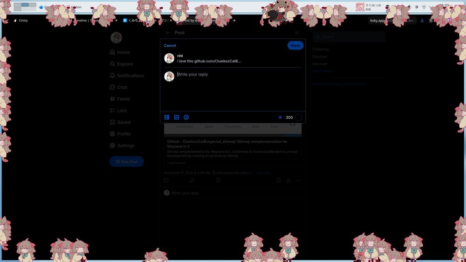The height and width of the screenshot is (262, 466).
Task: Expand the tab list chevron at left of tabs
Action: [7, 21]
